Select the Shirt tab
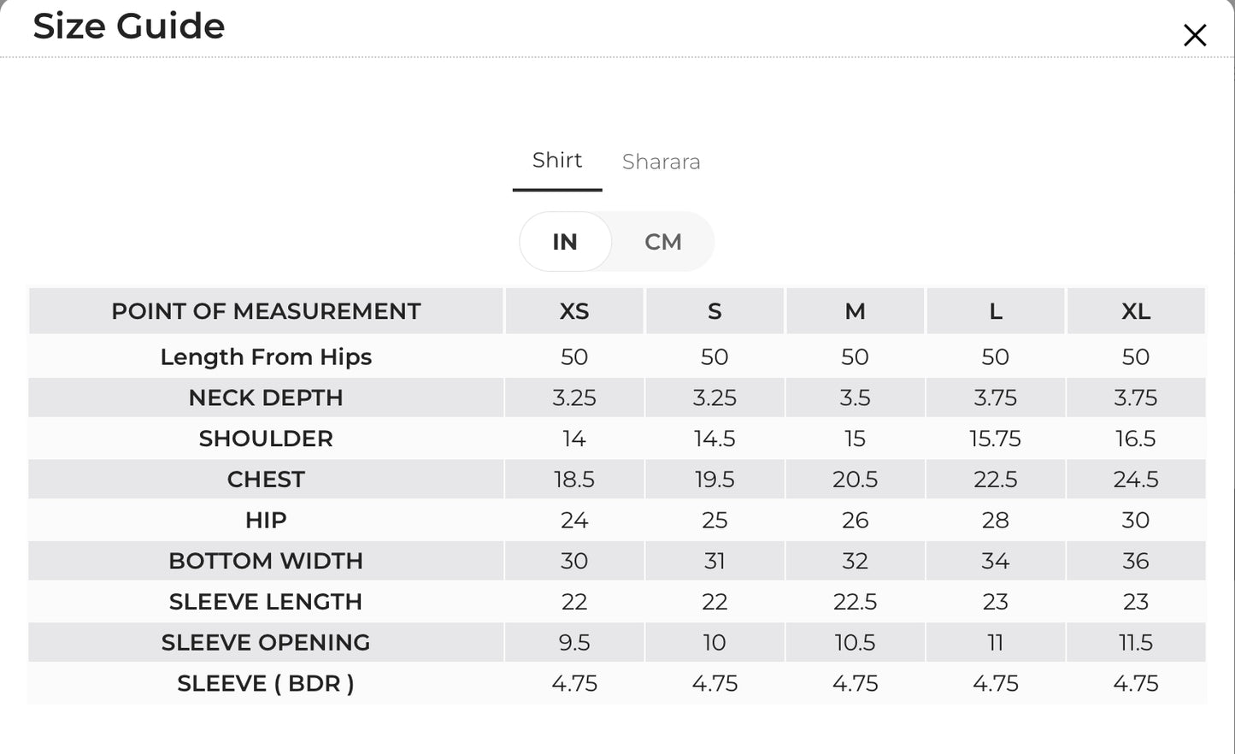This screenshot has height=754, width=1235. 557,160
